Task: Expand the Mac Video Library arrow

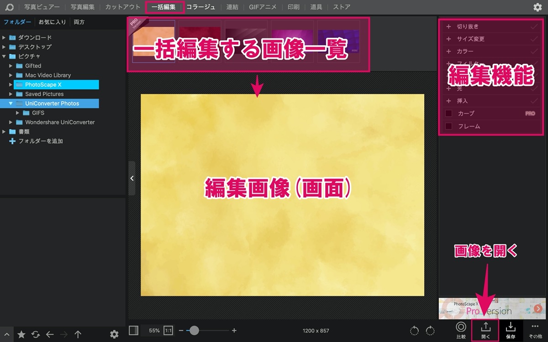Action: point(11,75)
